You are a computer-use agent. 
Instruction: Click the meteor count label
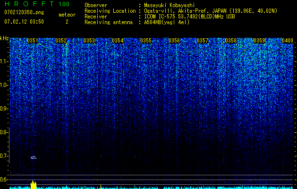(67, 15)
